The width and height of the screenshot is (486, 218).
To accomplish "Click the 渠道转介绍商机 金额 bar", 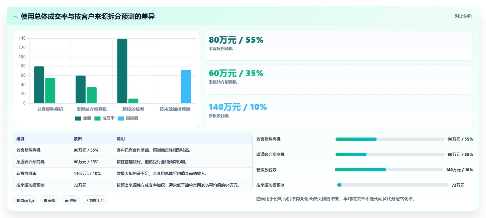I will click(x=81, y=89).
